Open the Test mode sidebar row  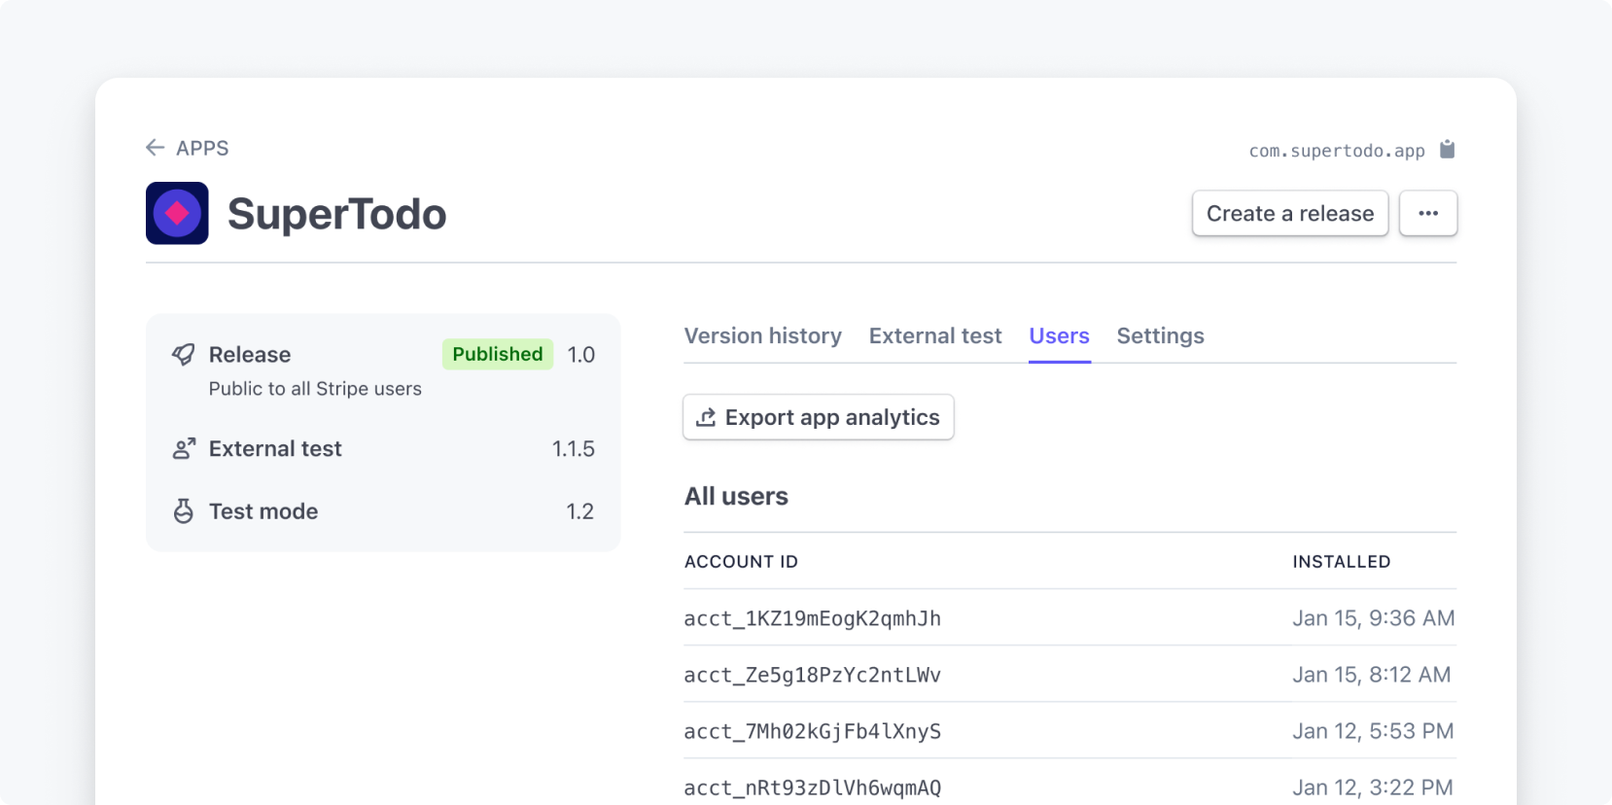click(x=383, y=511)
